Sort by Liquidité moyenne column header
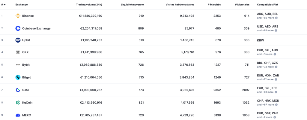The height and width of the screenshot is (120, 307). [x=132, y=5]
